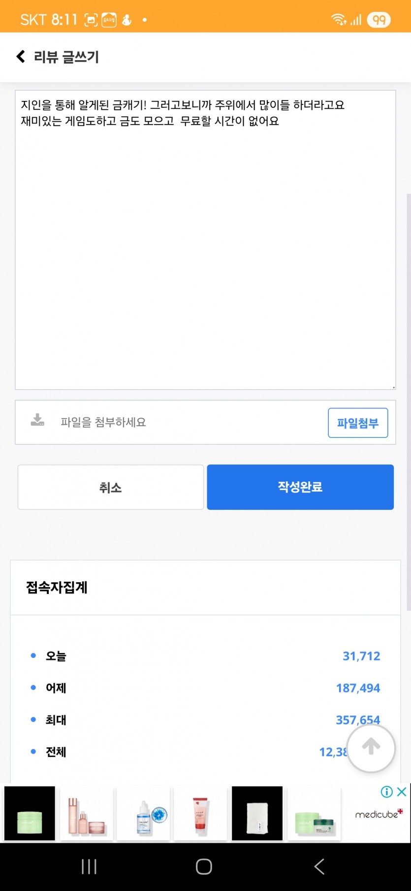Screen dimensions: 411x891
Task: Open the blue serum bottle ad thumbnail
Action: (143, 813)
